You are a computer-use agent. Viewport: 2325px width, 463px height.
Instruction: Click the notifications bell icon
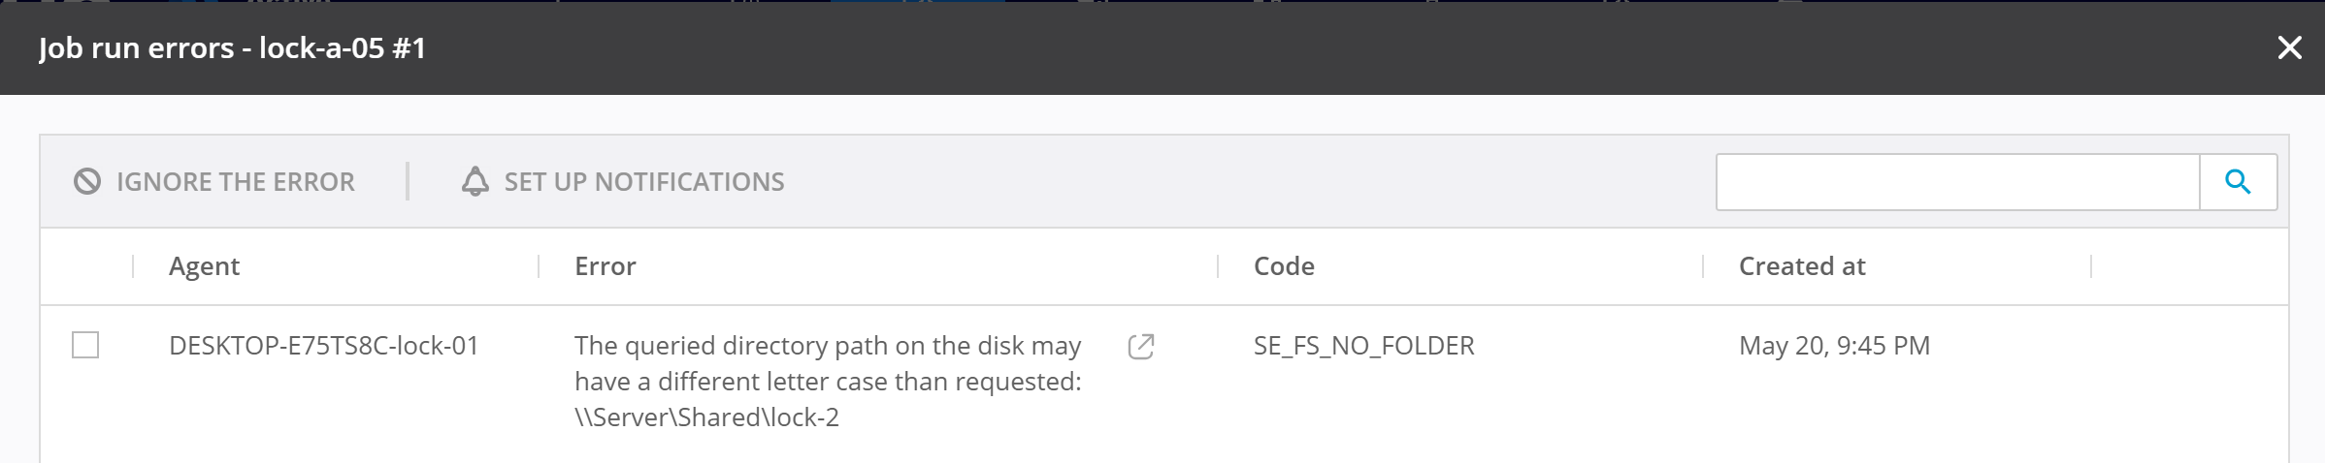pyautogui.click(x=475, y=181)
